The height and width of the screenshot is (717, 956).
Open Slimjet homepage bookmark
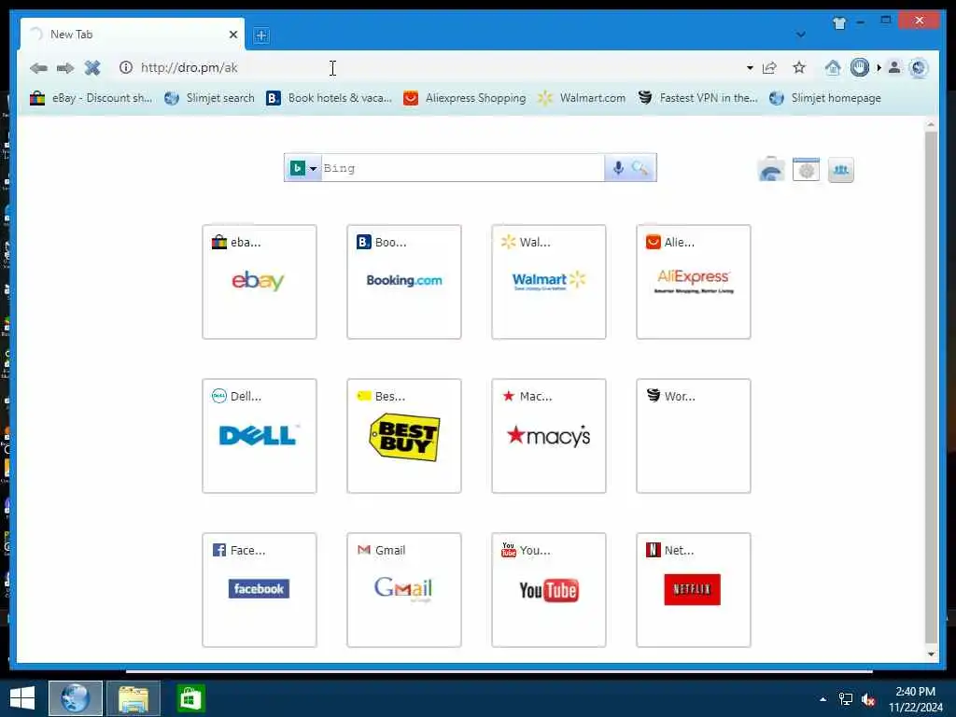coord(825,98)
